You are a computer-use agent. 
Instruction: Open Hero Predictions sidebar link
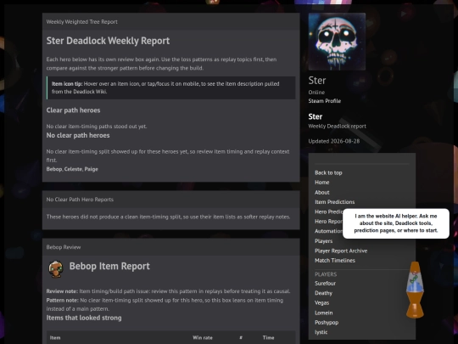point(329,211)
